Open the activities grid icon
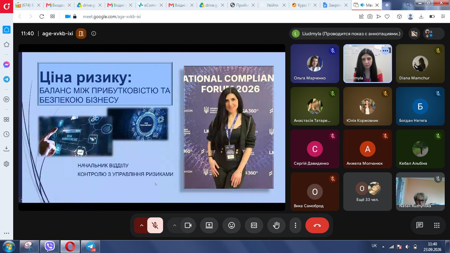Viewport: 450px width, 253px height. [437, 225]
